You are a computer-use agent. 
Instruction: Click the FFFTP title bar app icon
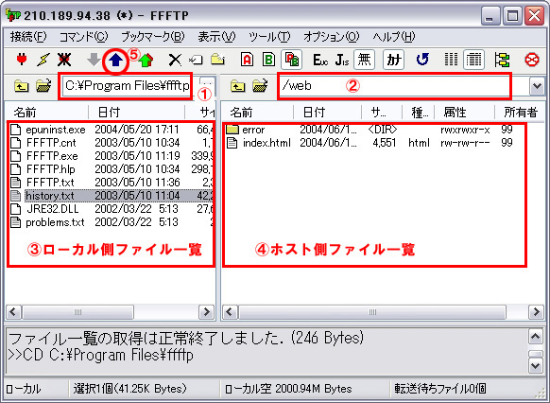click(13, 15)
